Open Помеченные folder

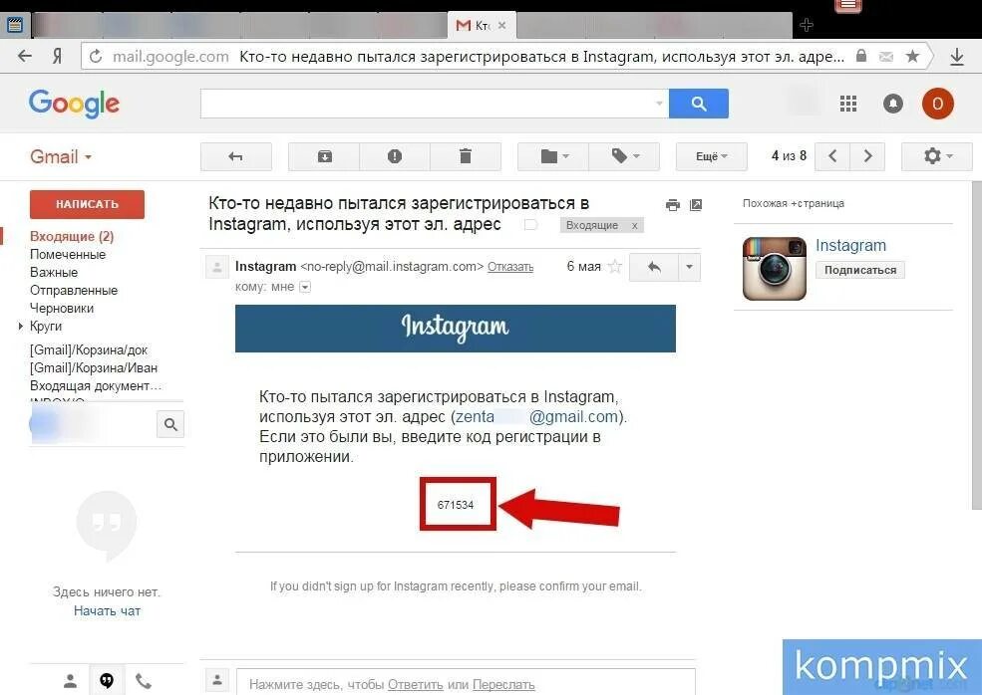coord(68,255)
